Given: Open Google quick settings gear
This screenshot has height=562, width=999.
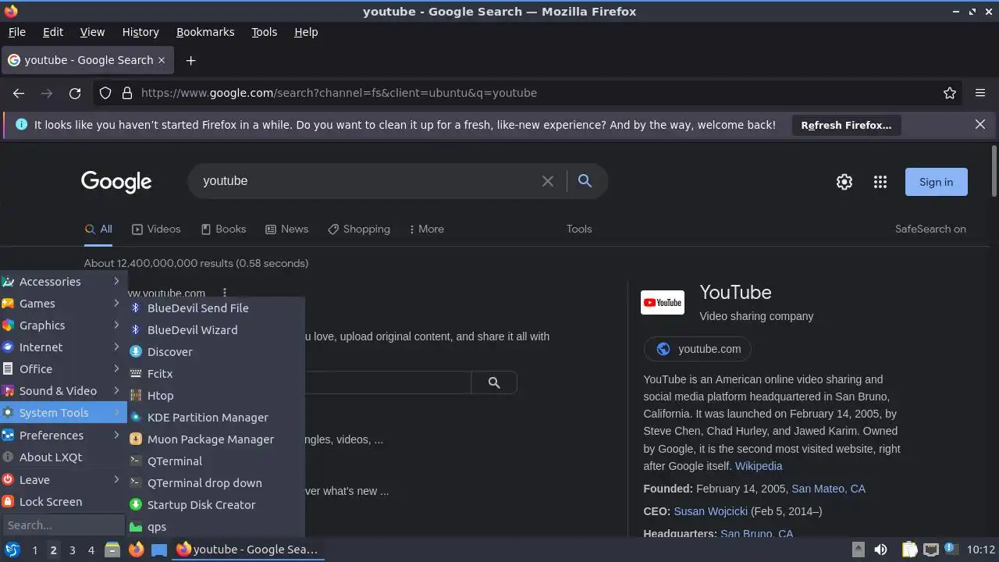Looking at the screenshot, I should click(x=844, y=182).
